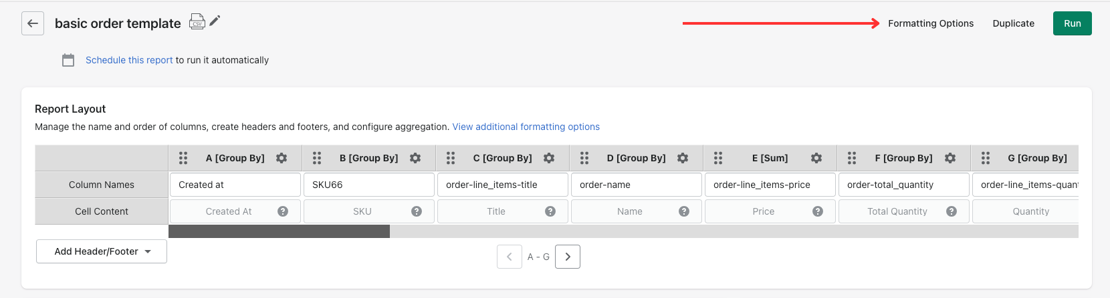1110x298 pixels.
Task: Go to previous column page arrow
Action: 510,257
